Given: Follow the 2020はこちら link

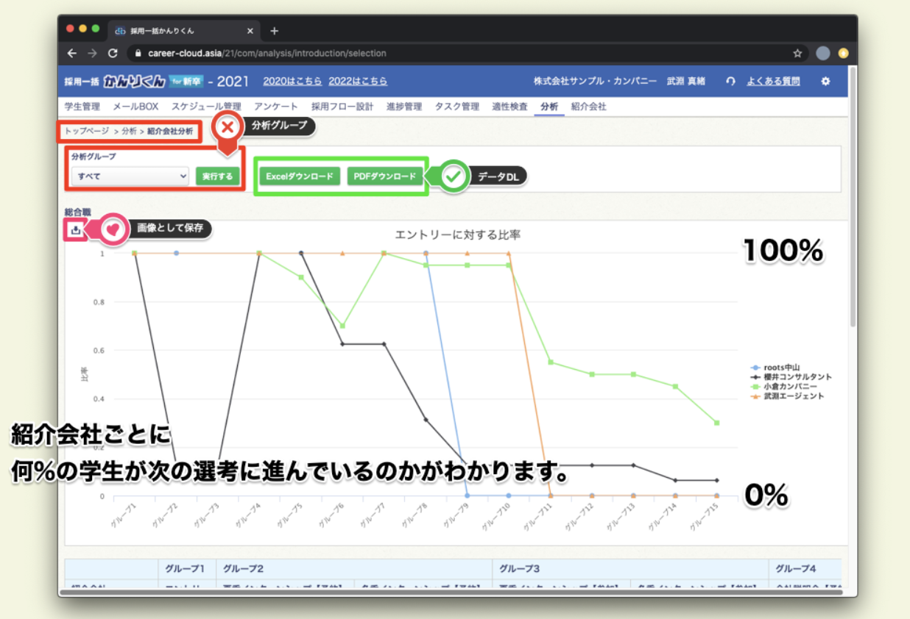Looking at the screenshot, I should pos(292,82).
